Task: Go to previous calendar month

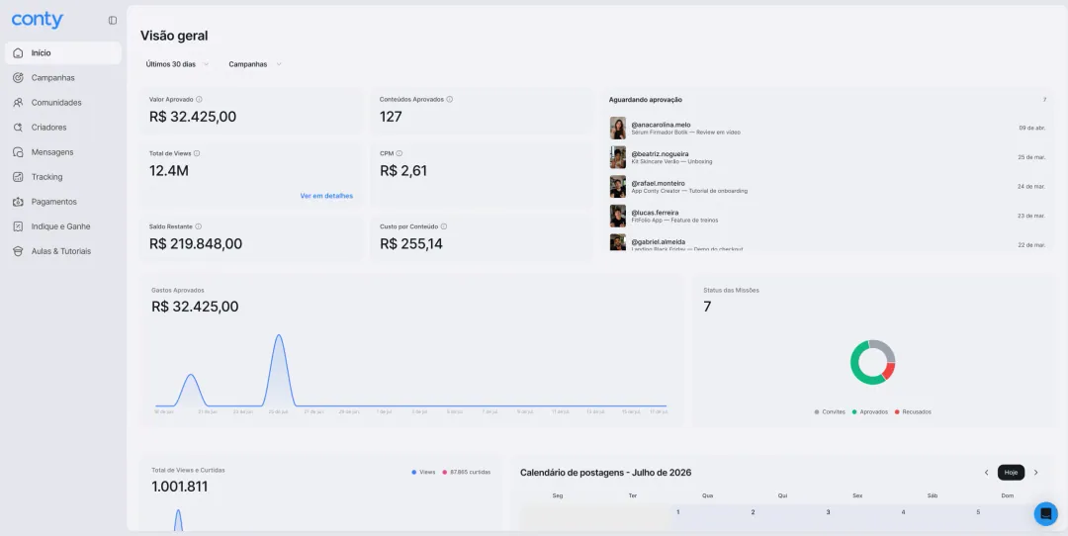Action: point(986,473)
